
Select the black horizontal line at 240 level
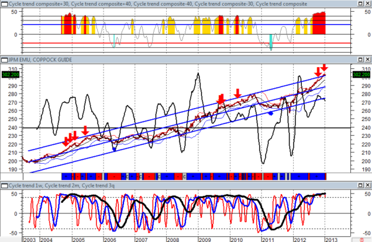(187, 128)
